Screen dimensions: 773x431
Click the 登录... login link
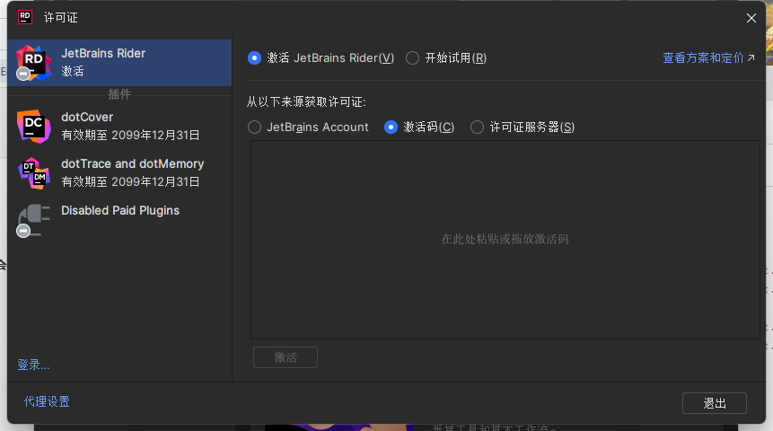click(33, 365)
